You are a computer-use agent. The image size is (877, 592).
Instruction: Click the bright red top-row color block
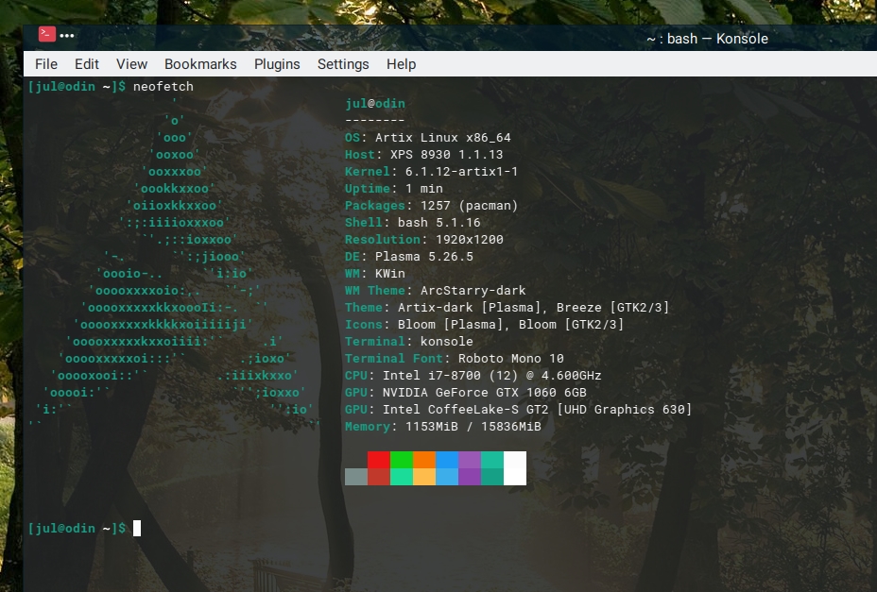pos(379,460)
